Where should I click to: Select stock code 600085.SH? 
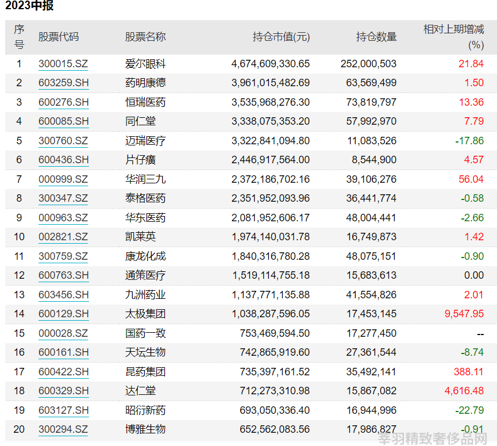63,121
